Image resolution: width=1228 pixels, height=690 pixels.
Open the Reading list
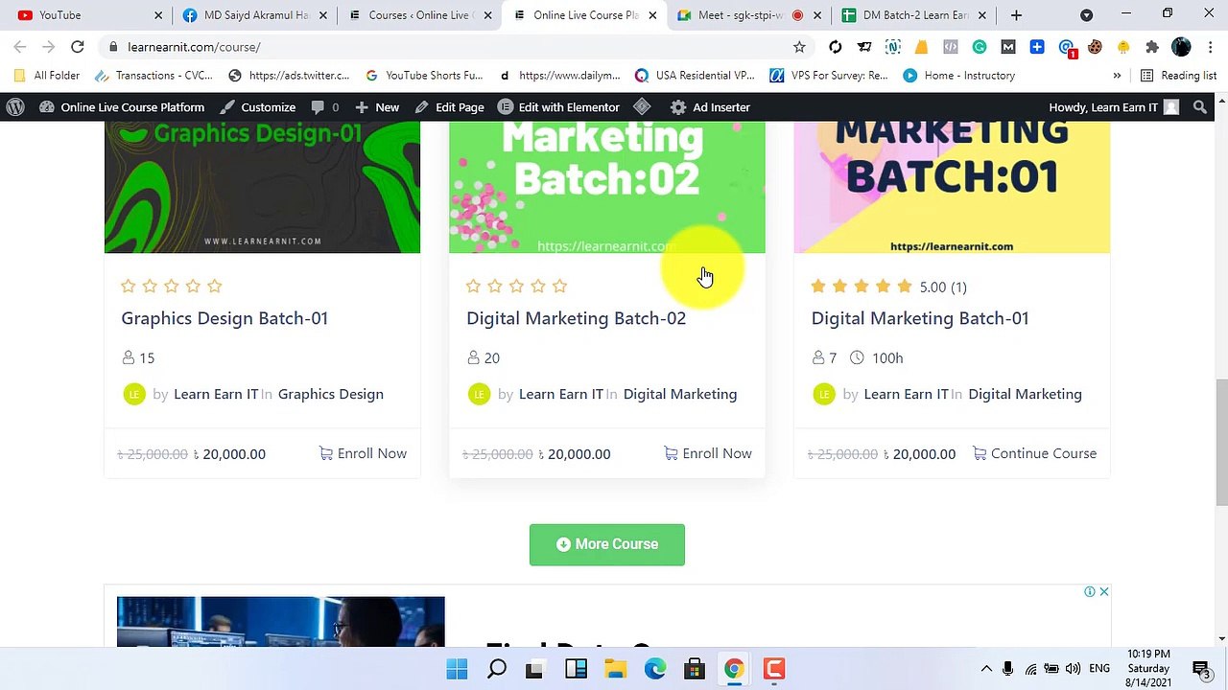[x=1178, y=76]
